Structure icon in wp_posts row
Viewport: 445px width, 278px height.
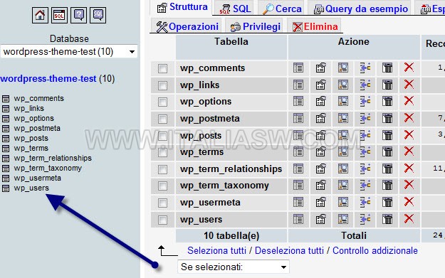click(320, 136)
